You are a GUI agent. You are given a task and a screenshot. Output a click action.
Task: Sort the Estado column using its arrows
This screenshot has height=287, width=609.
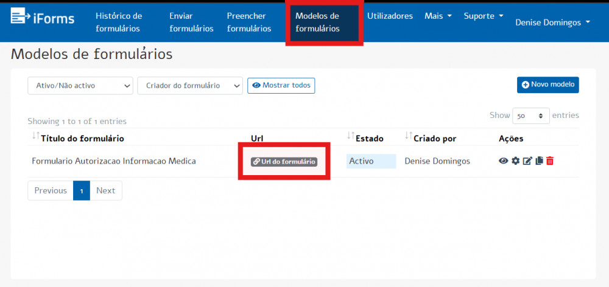coord(350,137)
